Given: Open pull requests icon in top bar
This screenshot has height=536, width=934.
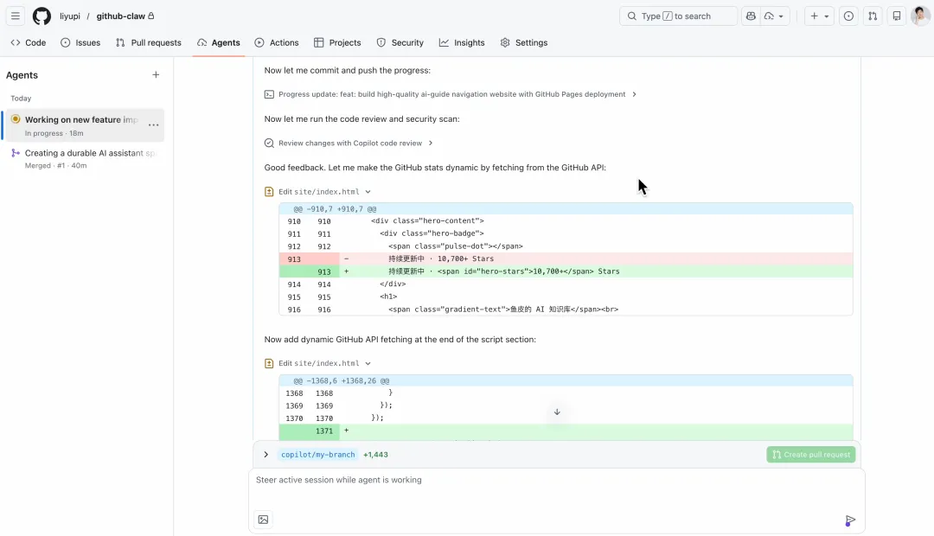Looking at the screenshot, I should [873, 16].
